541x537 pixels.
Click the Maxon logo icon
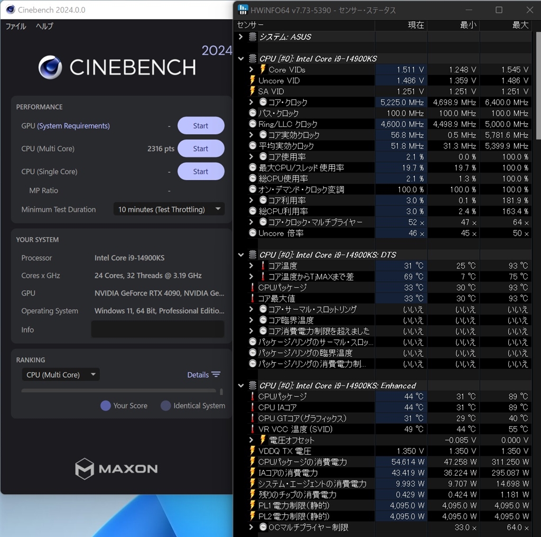(x=85, y=469)
